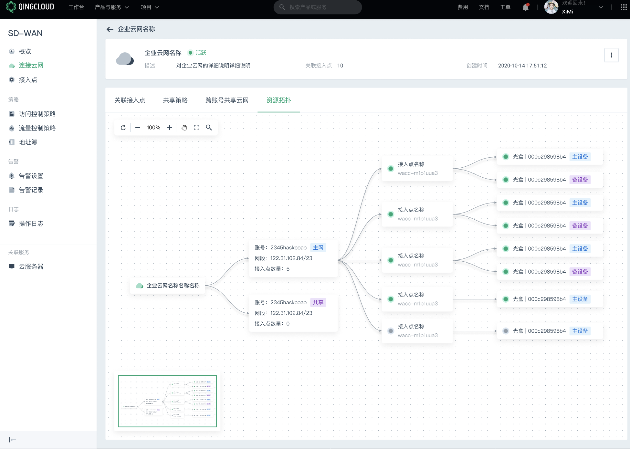The width and height of the screenshot is (630, 449).
Task: Select the hand pan tool
Action: click(x=184, y=128)
